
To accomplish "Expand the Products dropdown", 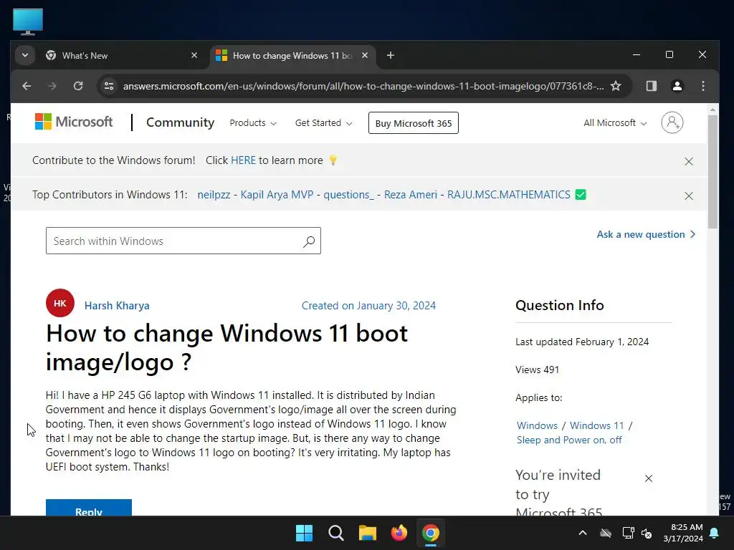I will pyautogui.click(x=253, y=123).
